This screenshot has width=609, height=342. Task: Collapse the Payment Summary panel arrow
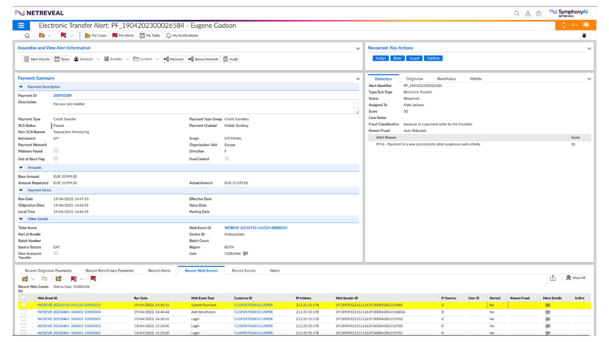coord(358,79)
